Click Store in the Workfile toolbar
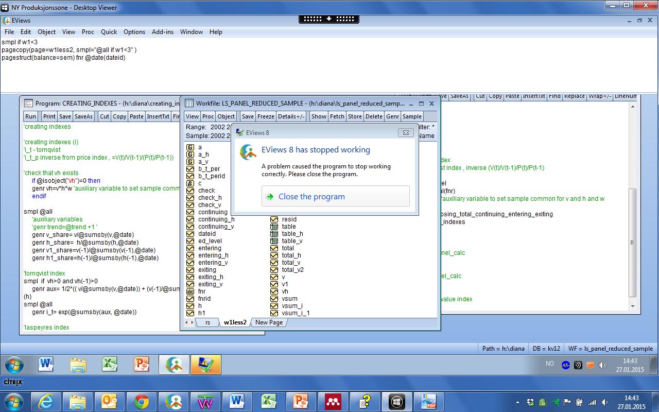The width and height of the screenshot is (659, 412). [x=355, y=116]
